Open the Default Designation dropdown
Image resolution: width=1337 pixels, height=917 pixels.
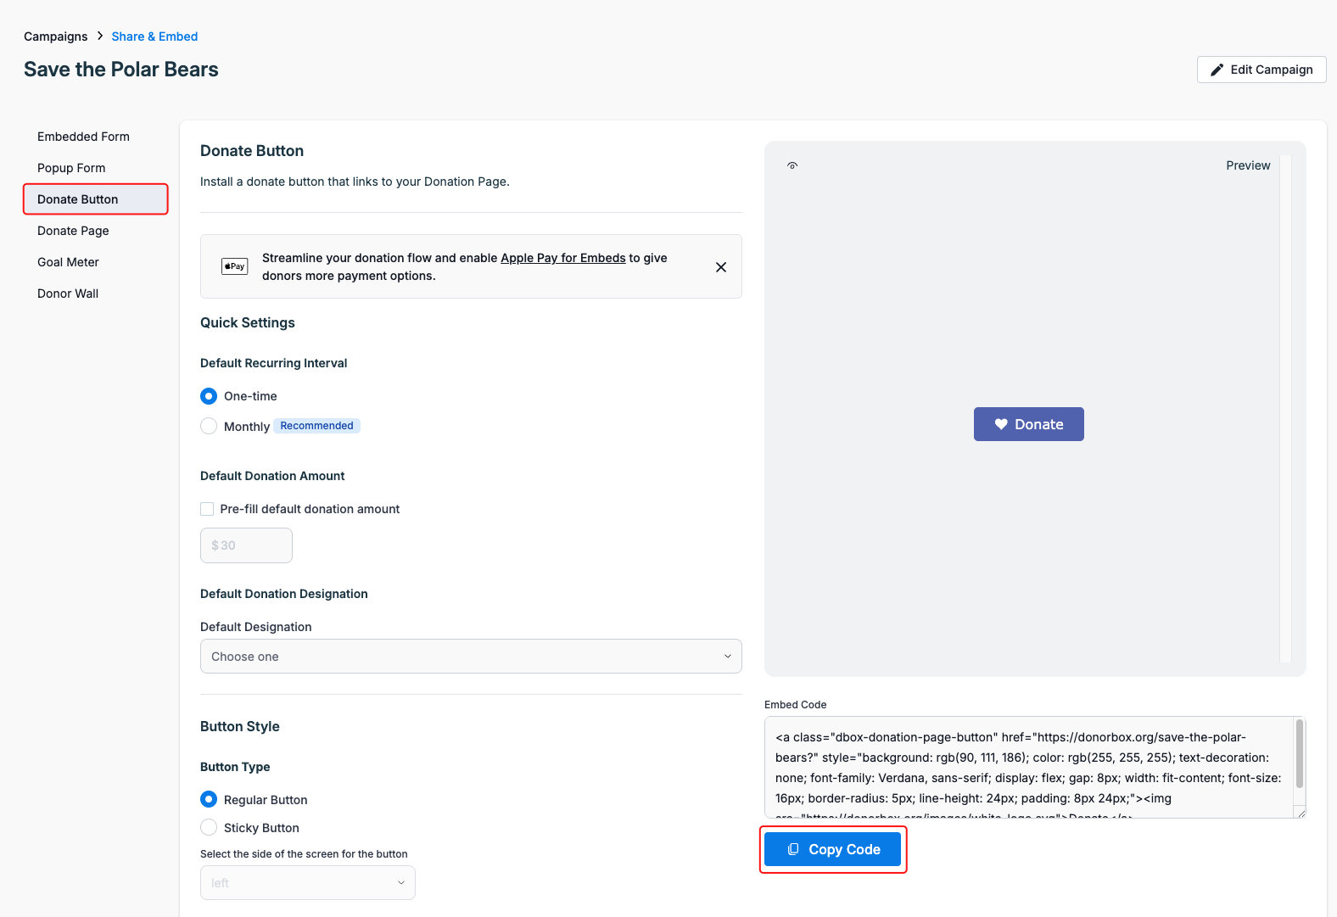[471, 657]
